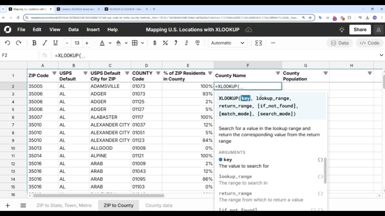Open the % of ZIP Residents filter
Image resolution: width=385 pixels, height=216 pixels.
pos(210,73)
